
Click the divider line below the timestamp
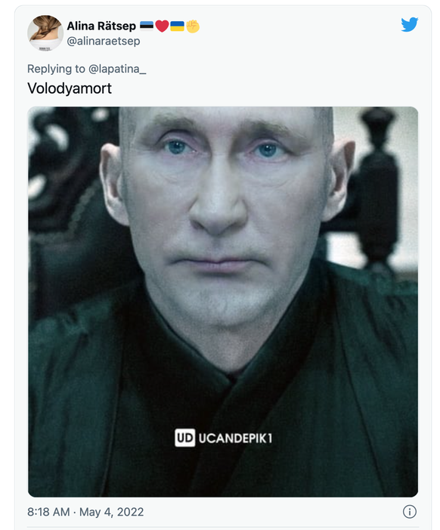tap(223, 527)
